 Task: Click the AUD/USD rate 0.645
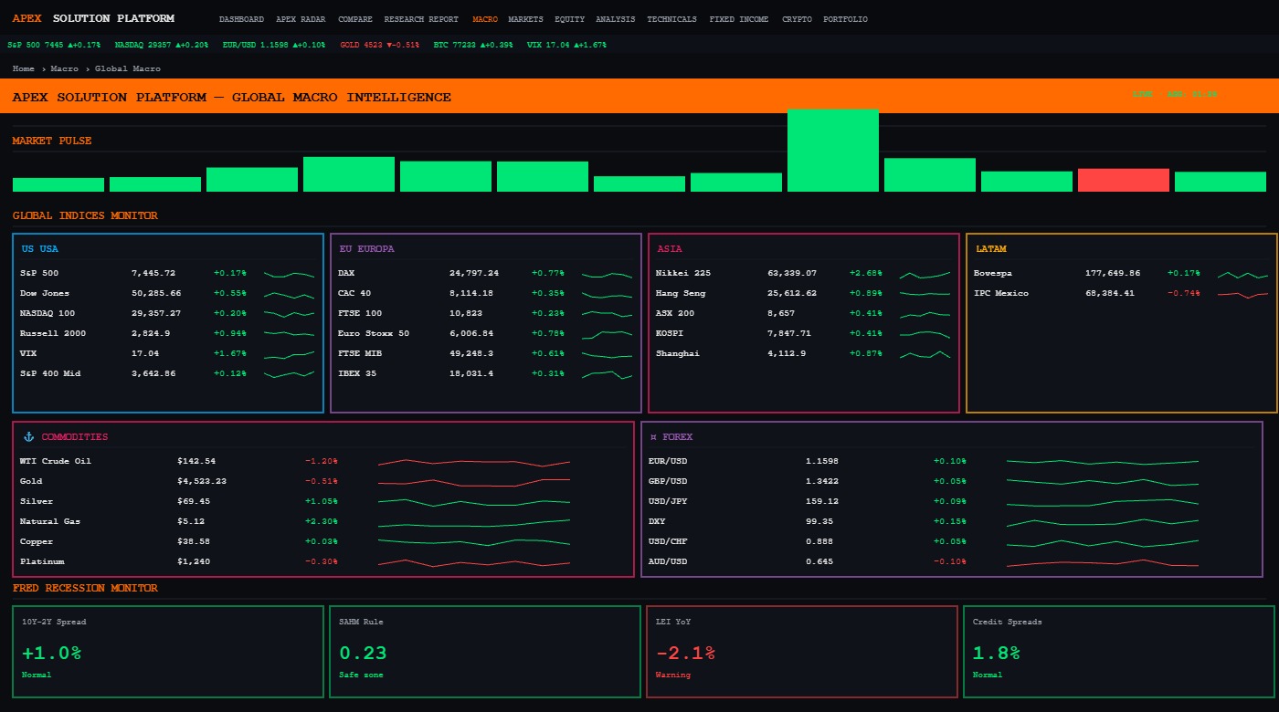(x=819, y=561)
